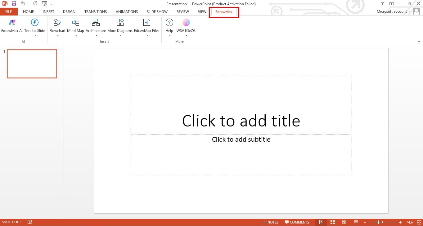
Task: Switch to the TRANSITIONS tab
Action: point(96,12)
